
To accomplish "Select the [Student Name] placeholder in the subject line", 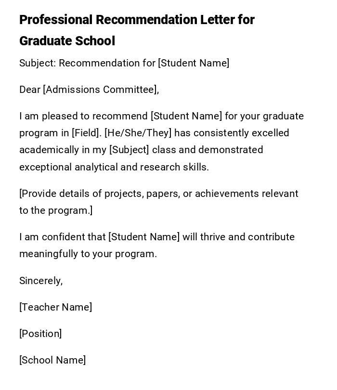I will (194, 63).
